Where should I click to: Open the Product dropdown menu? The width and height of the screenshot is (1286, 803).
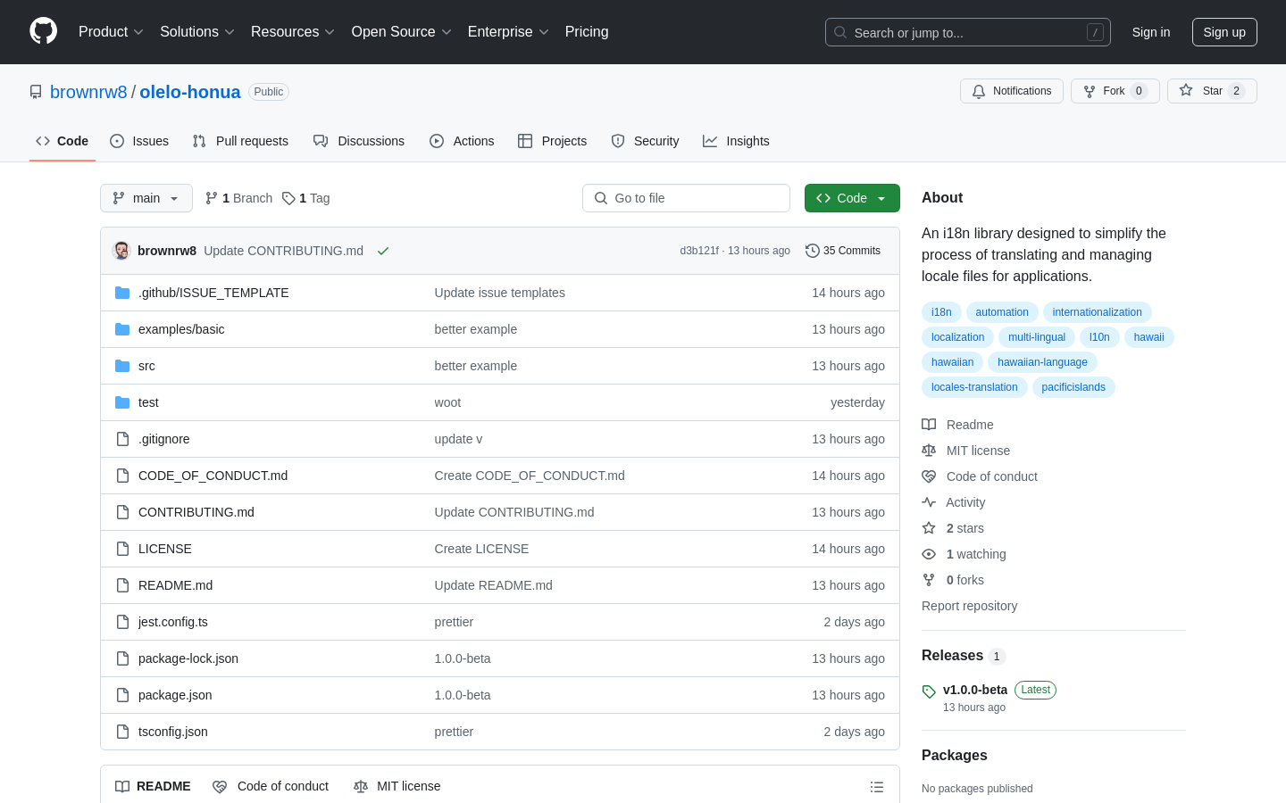pos(111,32)
